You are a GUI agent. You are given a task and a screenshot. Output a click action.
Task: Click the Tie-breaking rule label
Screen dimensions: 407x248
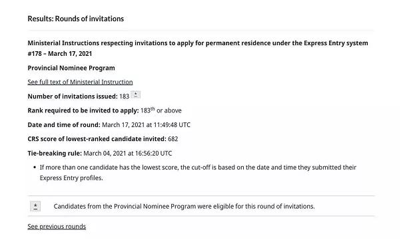[55, 154]
